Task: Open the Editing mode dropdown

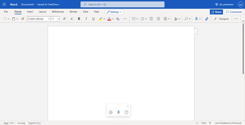Action: pyautogui.click(x=114, y=12)
